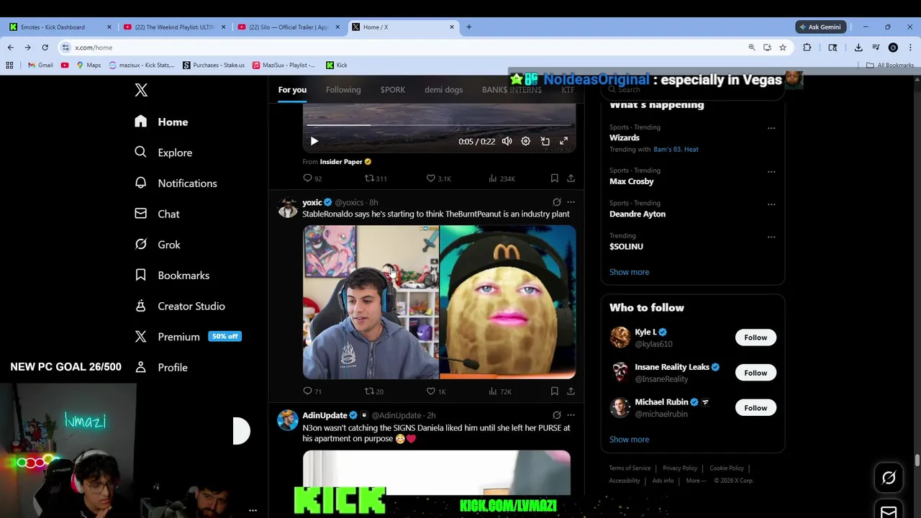921x518 pixels.
Task: Open Premium 50% off offer
Action: point(189,337)
